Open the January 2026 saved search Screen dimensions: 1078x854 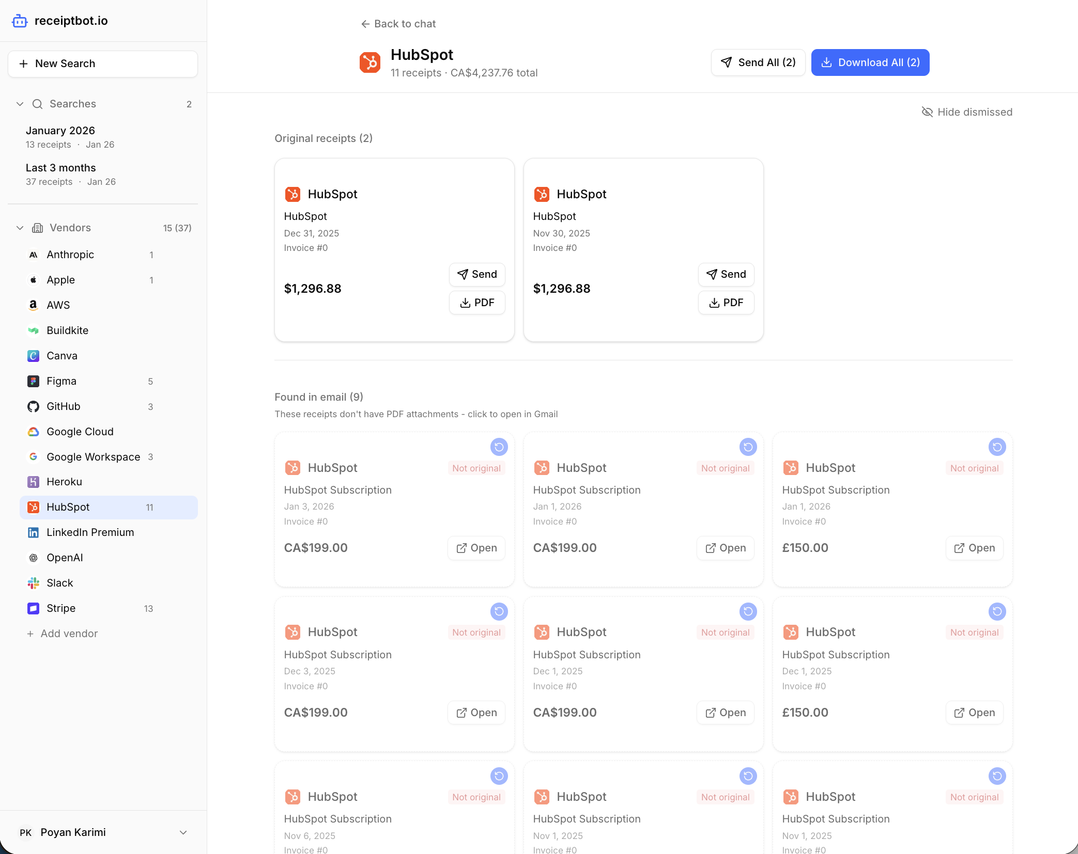click(x=60, y=131)
